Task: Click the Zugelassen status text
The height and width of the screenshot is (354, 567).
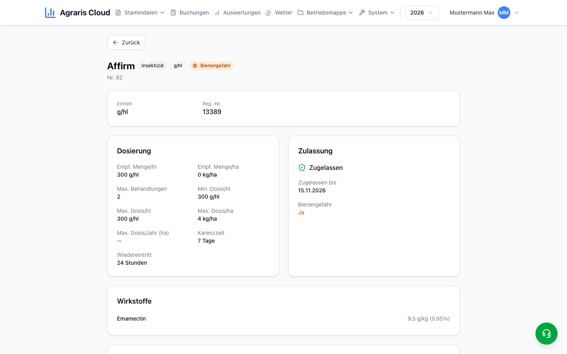Action: (326, 168)
